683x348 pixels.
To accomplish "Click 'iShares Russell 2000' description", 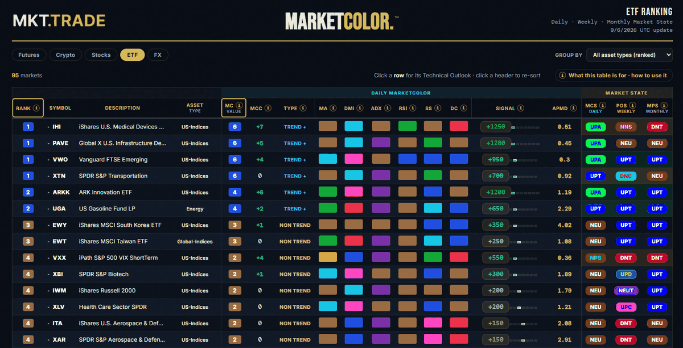I will click(x=108, y=291).
